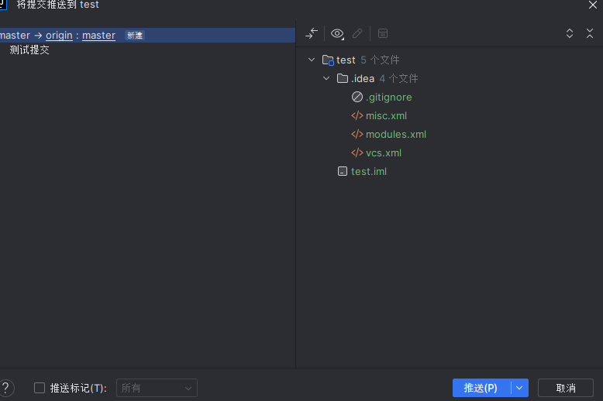The image size is (603, 401).
Task: Open the eye view options icon
Action: pos(337,34)
